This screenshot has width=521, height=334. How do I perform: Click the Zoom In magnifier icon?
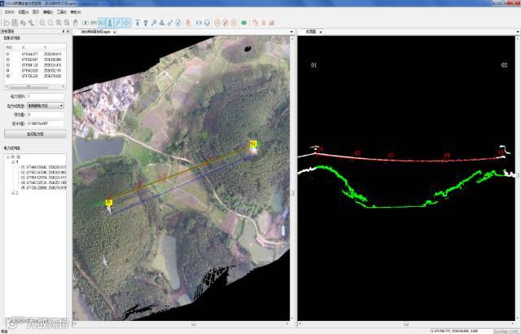(x=42, y=23)
